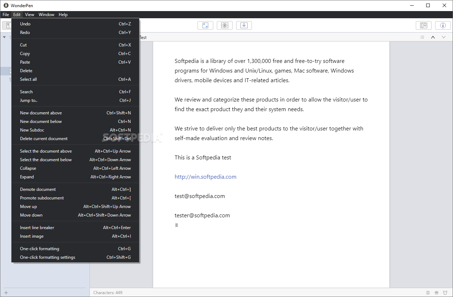Open the File menu
The width and height of the screenshot is (453, 297).
point(6,15)
